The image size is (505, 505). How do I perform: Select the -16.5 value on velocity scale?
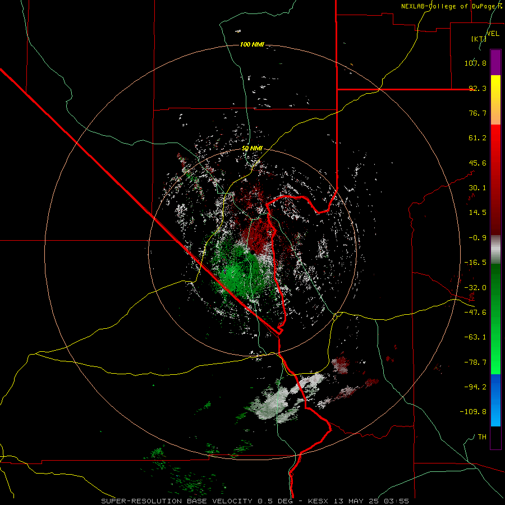pos(475,263)
